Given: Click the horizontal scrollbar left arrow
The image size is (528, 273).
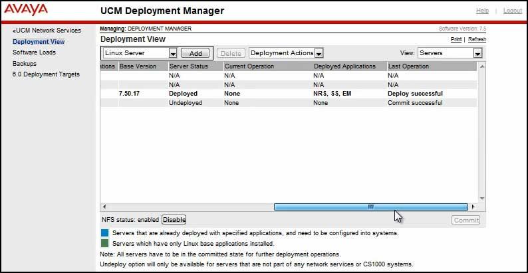Looking at the screenshot, I should tap(104, 207).
